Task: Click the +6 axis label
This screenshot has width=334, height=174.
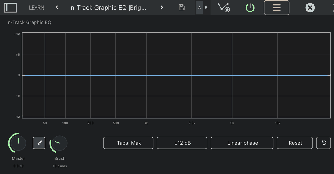Action: pos(18,55)
